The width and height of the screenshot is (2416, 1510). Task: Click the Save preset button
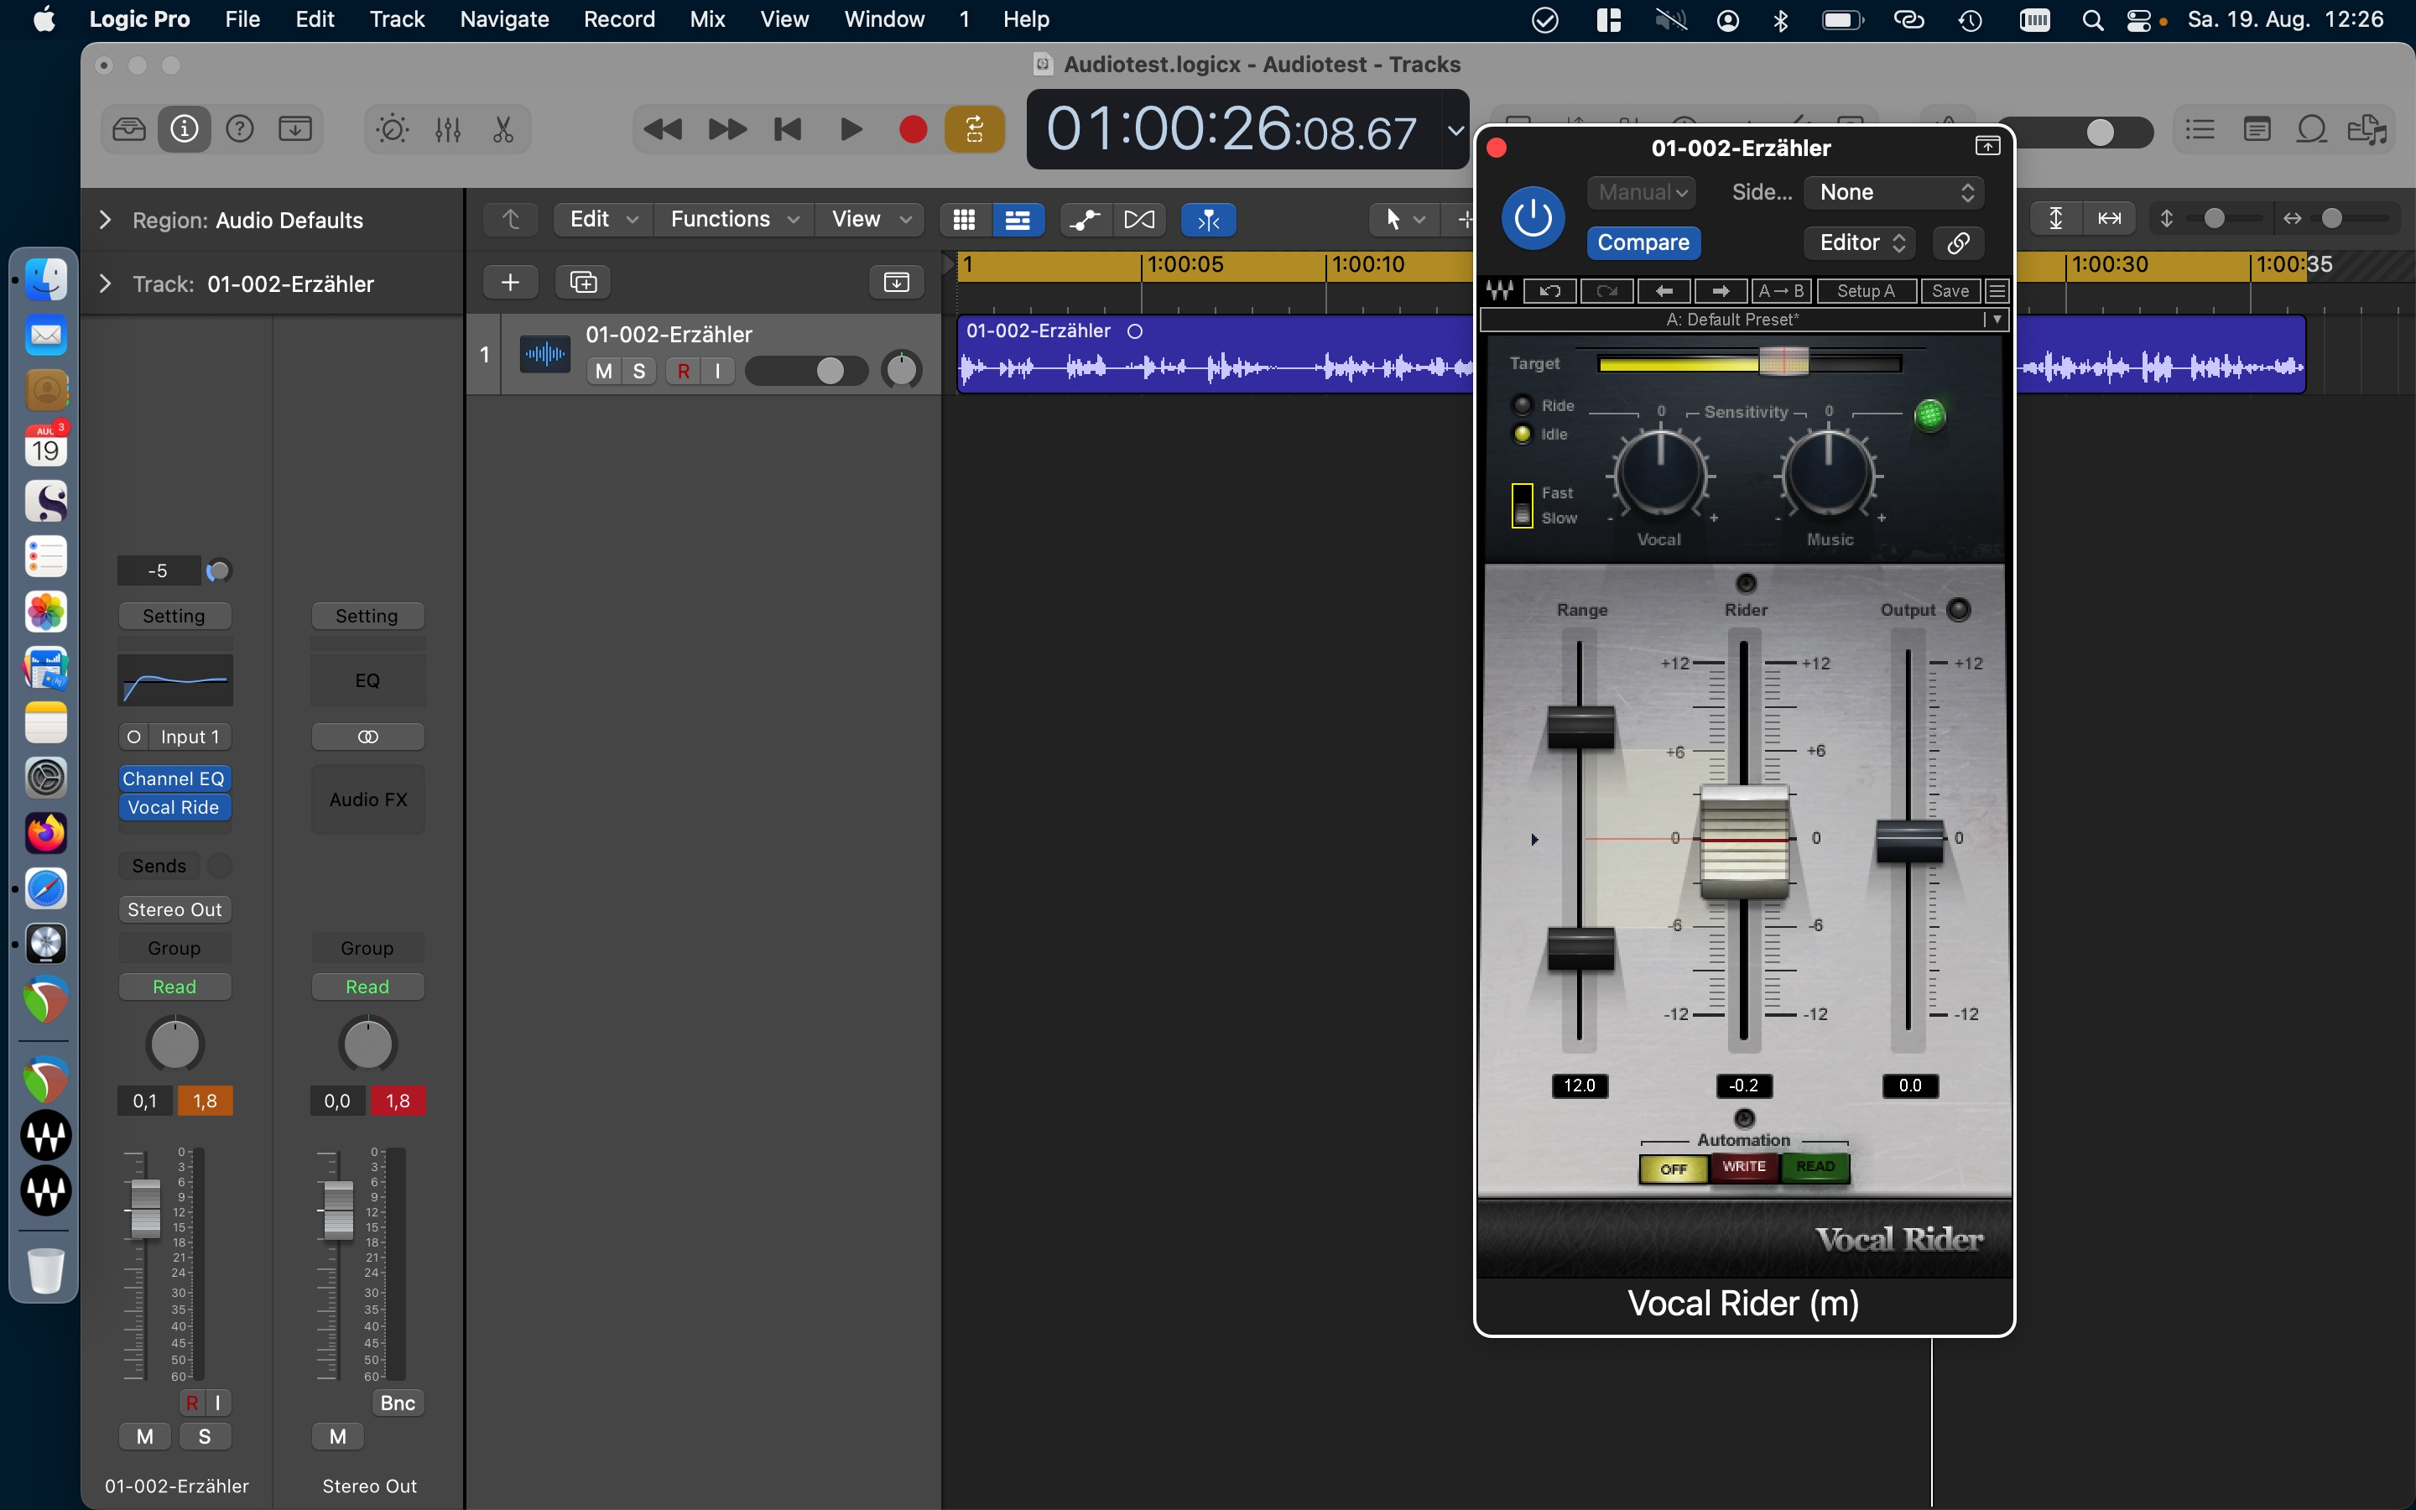pos(1950,290)
